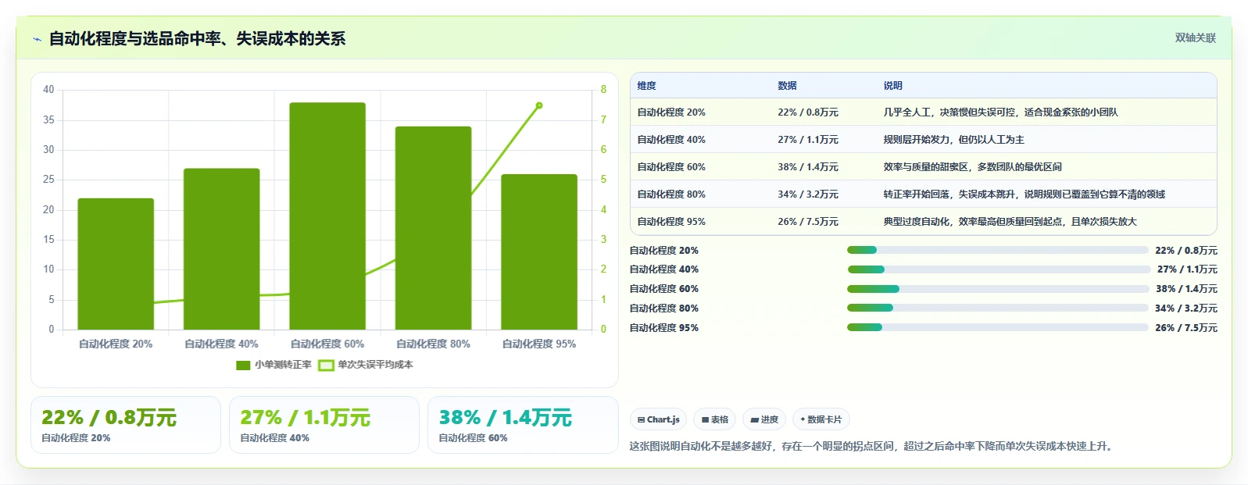Select the 进度 tag

[x=764, y=419]
